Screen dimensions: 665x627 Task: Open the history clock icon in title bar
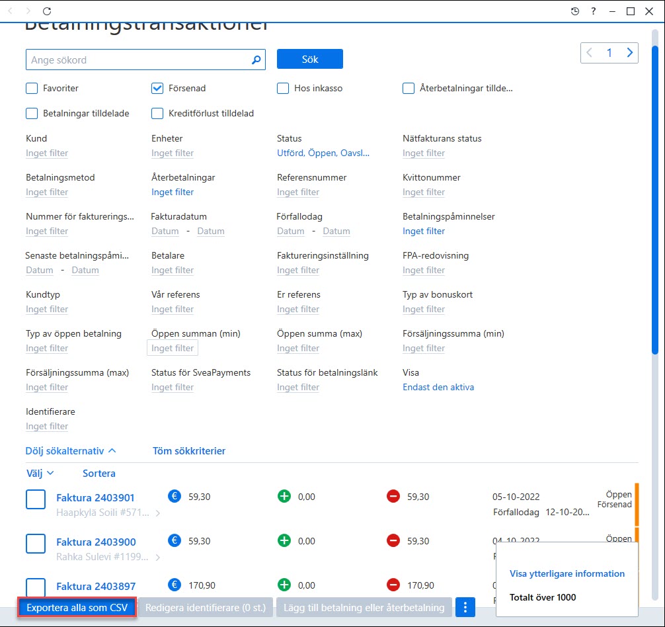pos(574,11)
